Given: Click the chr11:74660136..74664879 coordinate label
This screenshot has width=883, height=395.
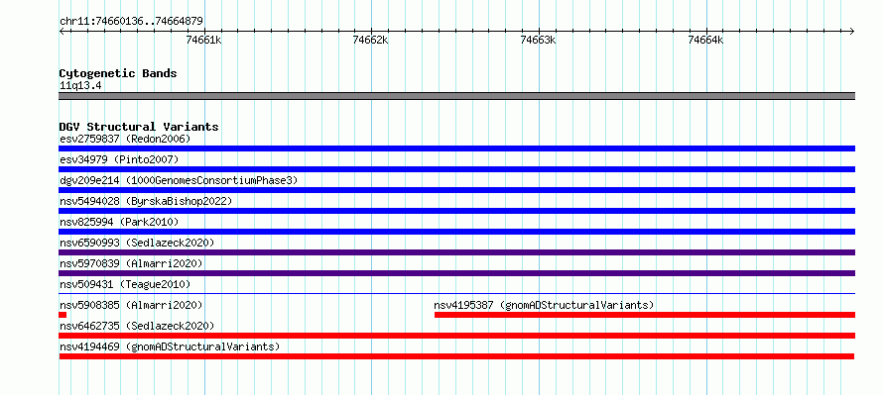Looking at the screenshot, I should point(131,21).
